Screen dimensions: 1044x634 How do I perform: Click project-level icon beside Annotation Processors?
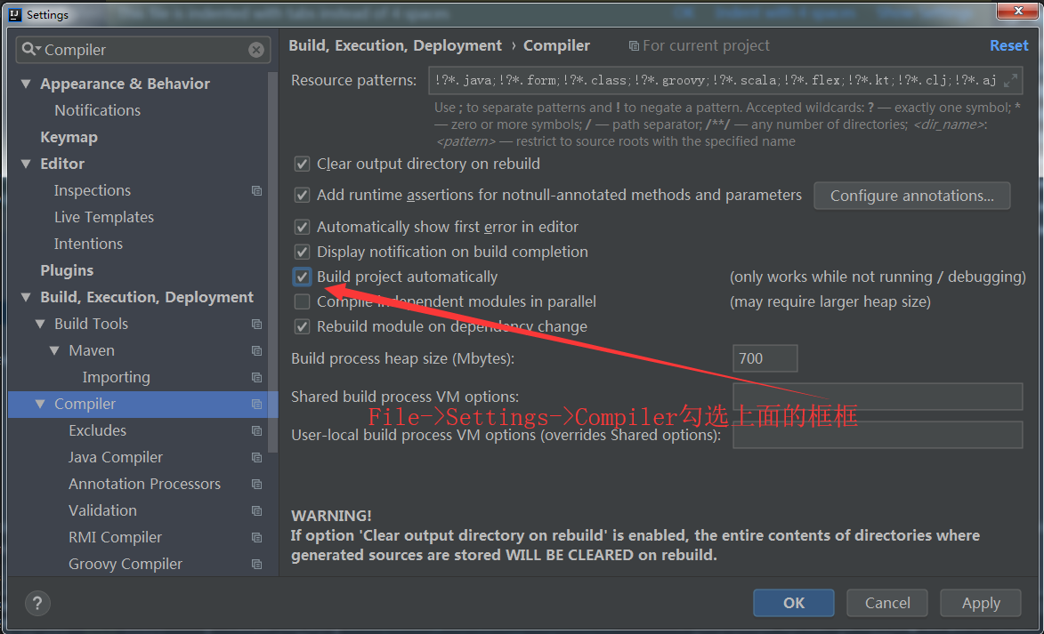tap(257, 485)
